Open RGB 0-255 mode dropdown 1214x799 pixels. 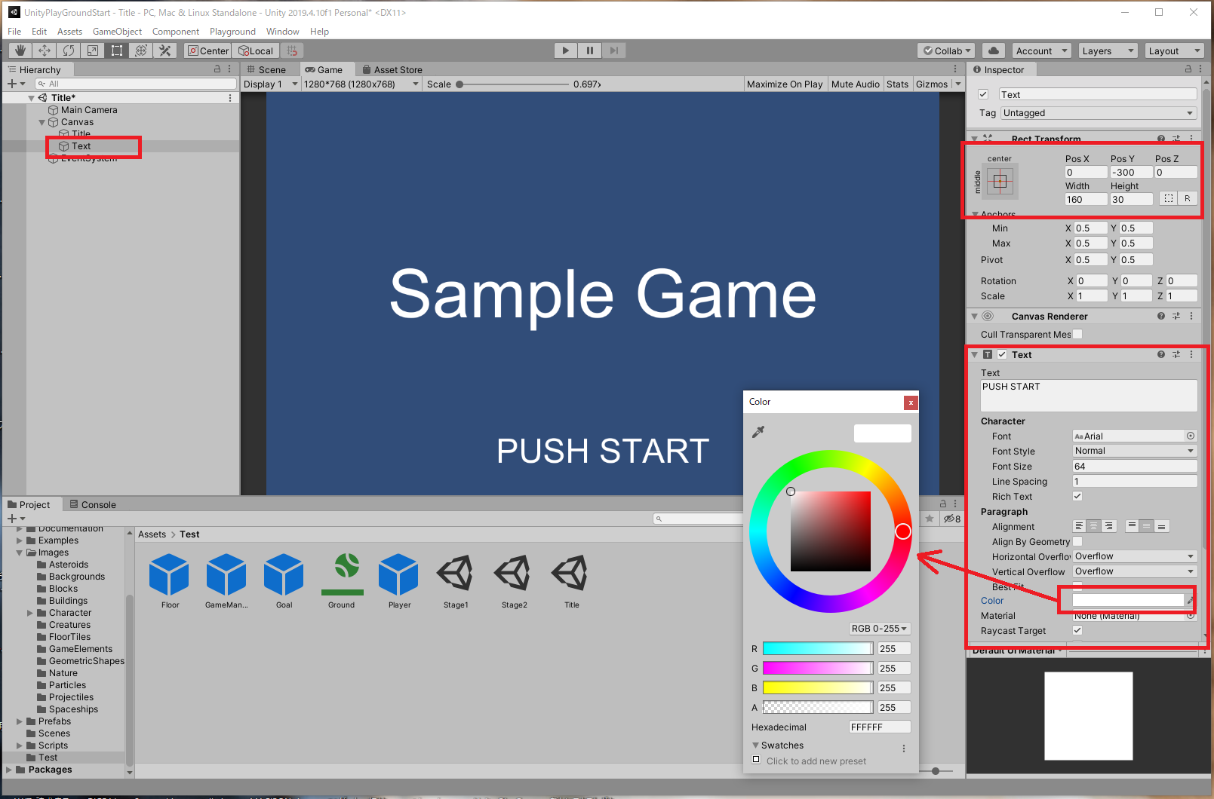(880, 629)
